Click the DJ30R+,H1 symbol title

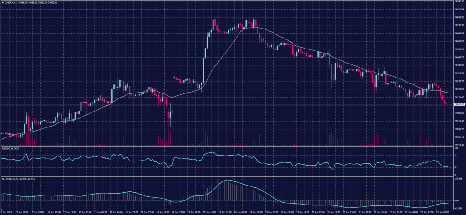point(10,2)
